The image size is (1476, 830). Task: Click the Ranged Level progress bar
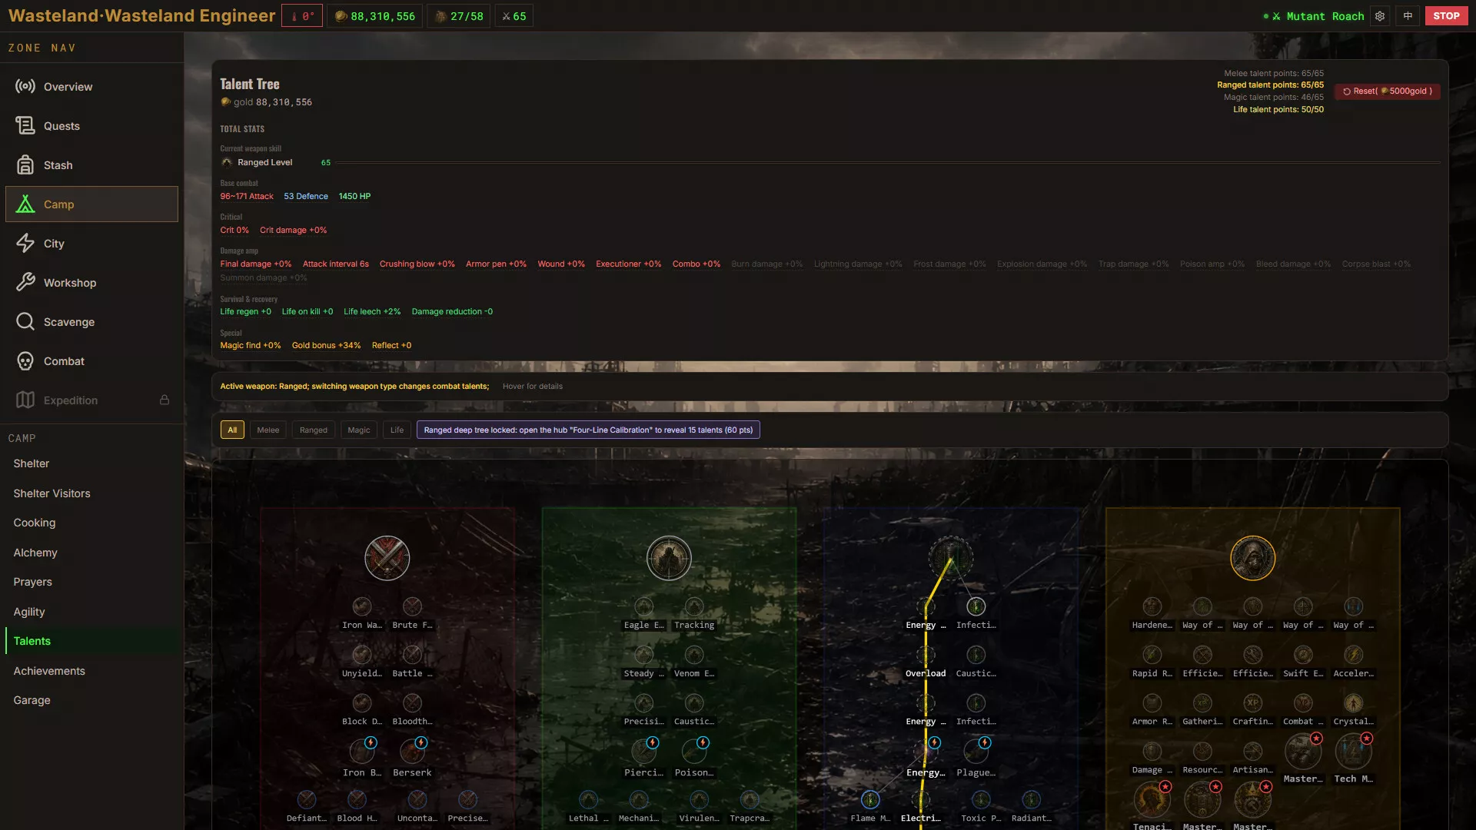(887, 163)
